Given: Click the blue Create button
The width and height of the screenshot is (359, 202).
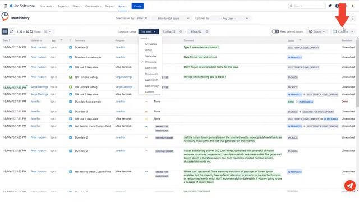Looking at the screenshot, I should [x=137, y=6].
